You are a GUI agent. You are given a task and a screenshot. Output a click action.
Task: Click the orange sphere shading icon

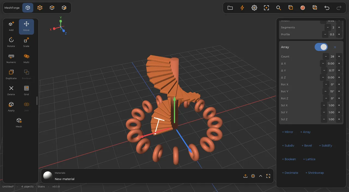303,8
